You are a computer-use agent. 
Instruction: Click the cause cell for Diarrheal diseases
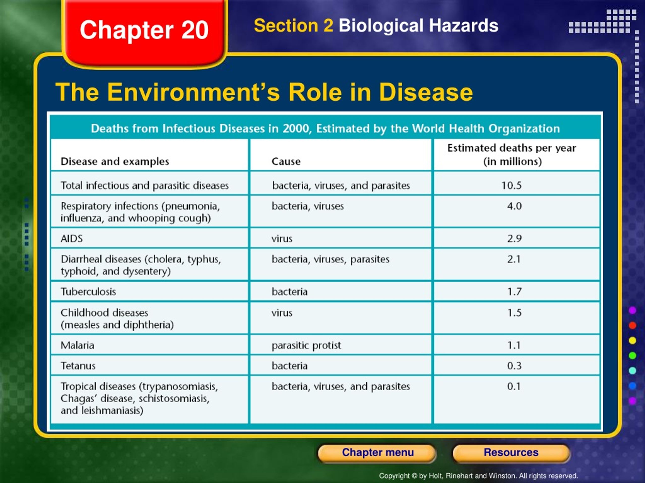tap(341, 265)
